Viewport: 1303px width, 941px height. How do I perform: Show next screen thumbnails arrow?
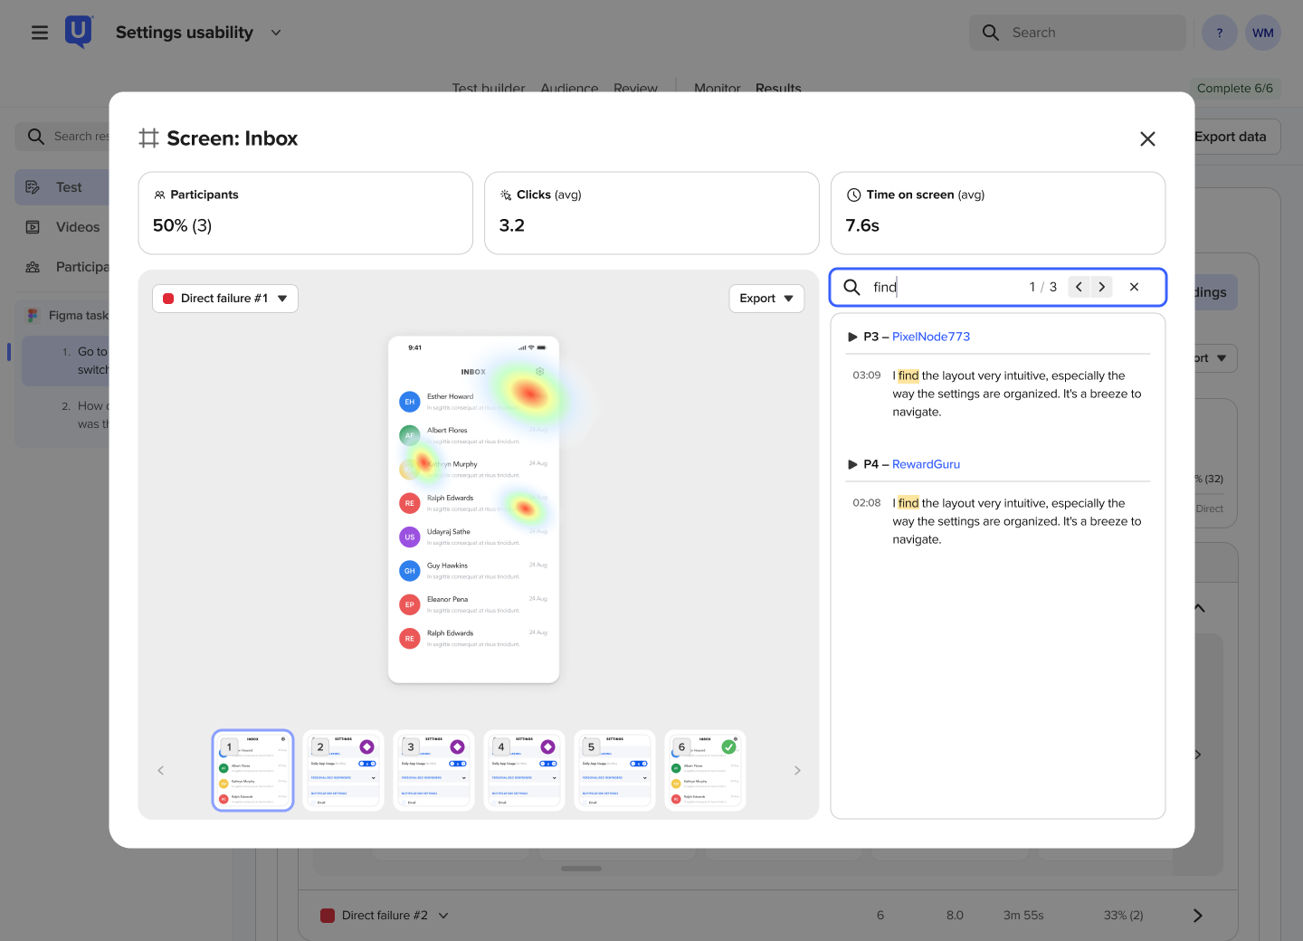[x=797, y=771]
